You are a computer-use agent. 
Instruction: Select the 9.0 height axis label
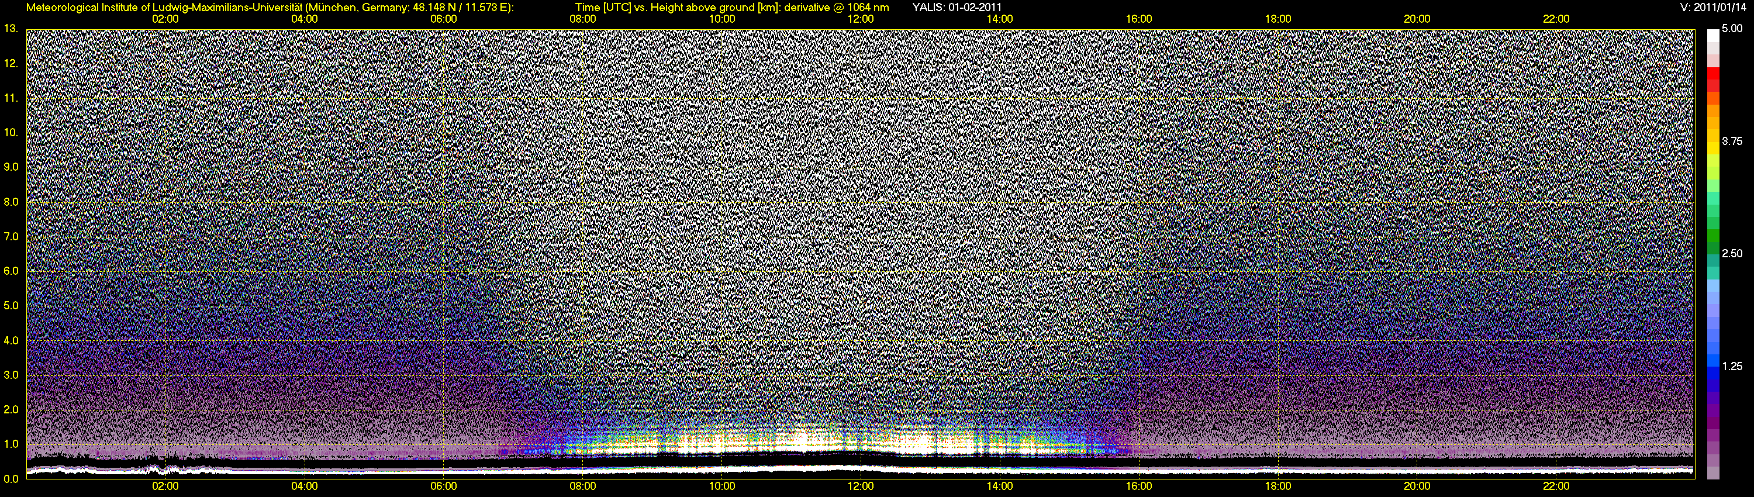[11, 167]
